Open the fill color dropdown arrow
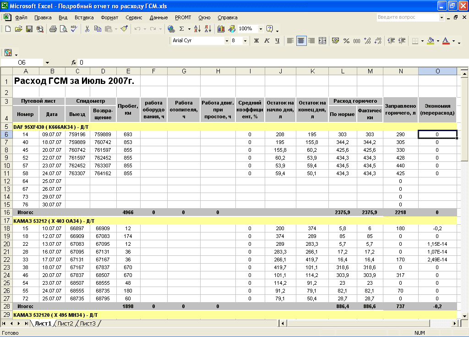The height and width of the screenshot is (337, 469). coord(438,41)
